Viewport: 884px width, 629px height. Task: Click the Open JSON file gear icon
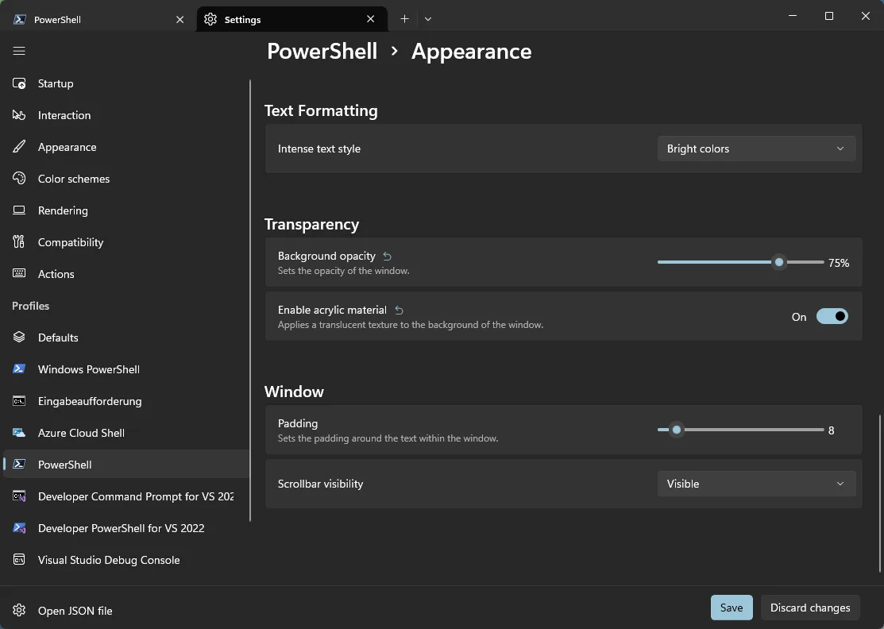pyautogui.click(x=20, y=611)
